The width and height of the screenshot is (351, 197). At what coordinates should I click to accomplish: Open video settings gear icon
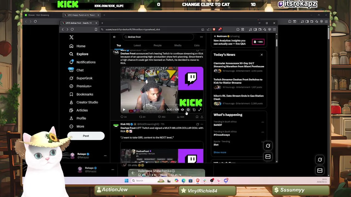[x=188, y=110]
